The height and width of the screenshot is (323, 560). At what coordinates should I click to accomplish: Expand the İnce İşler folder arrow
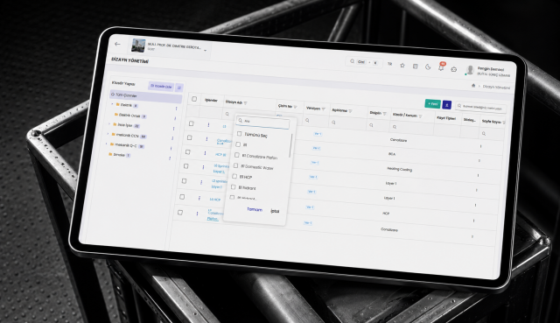pos(109,123)
